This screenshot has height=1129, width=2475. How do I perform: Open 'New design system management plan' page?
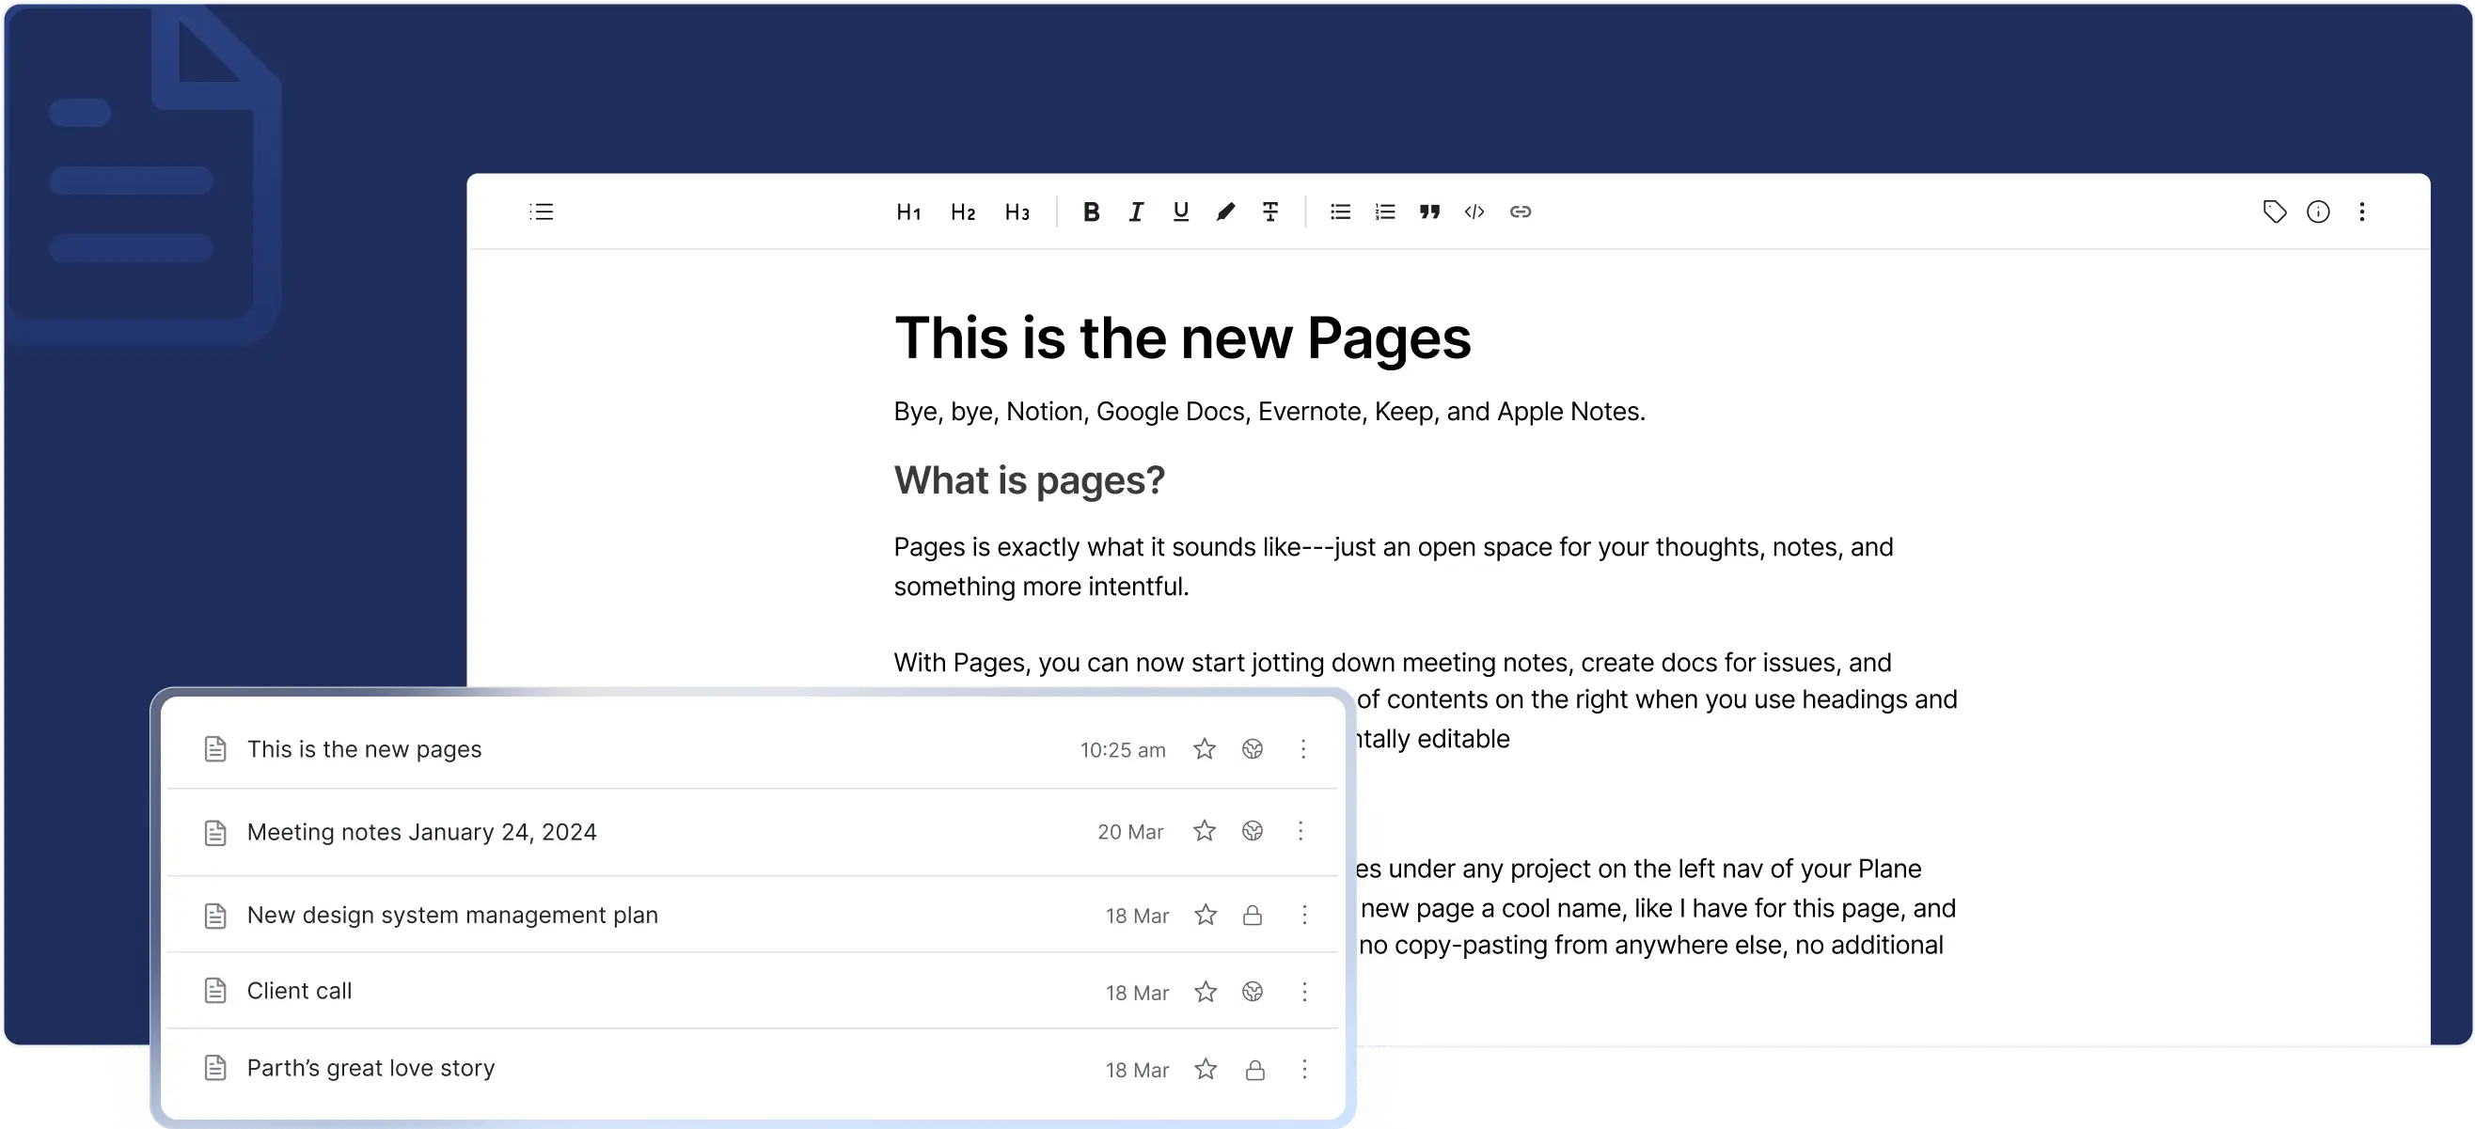point(451,915)
